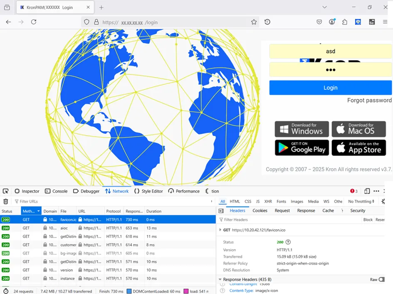Select the version request row
This screenshot has height=294, width=393.
108,270
